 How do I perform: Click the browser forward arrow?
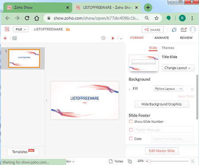click(x=17, y=18)
